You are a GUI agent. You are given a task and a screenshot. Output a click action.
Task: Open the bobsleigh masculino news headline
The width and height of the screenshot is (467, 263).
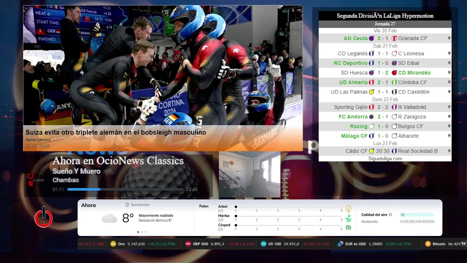116,133
